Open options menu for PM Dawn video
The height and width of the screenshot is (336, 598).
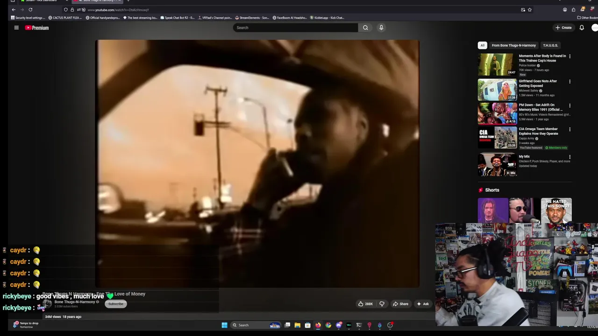pyautogui.click(x=570, y=105)
